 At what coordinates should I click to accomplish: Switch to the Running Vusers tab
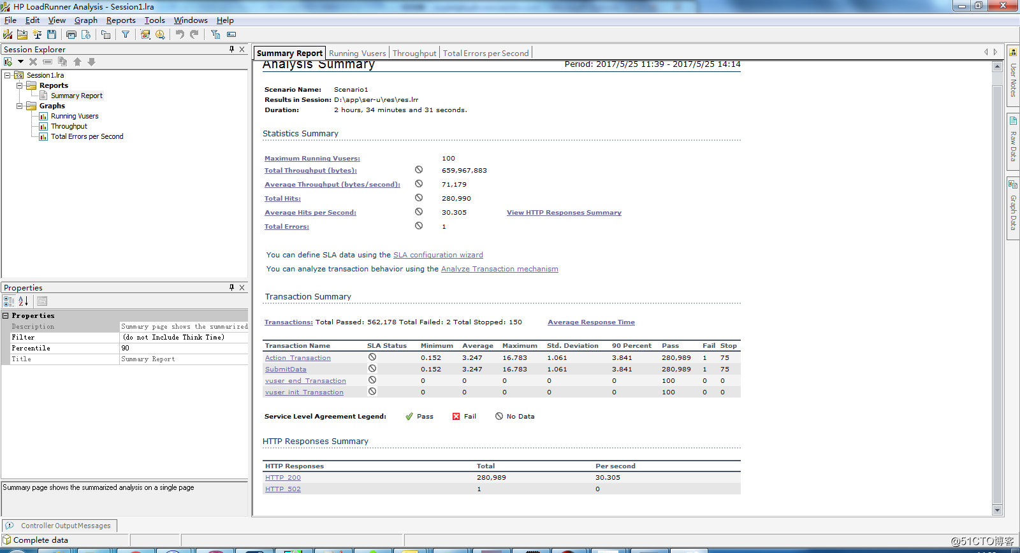358,54
